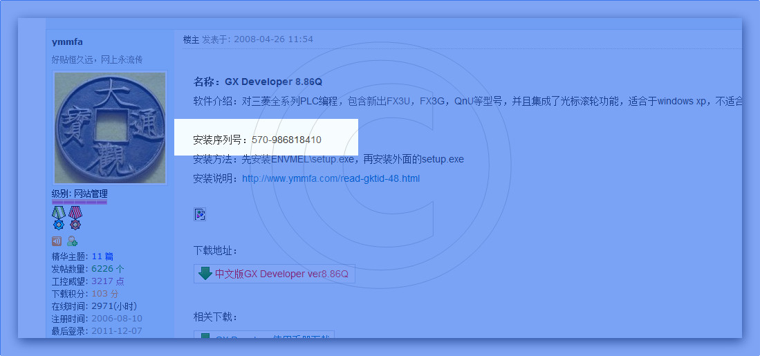Click the add friend icon
The width and height of the screenshot is (760, 356).
point(72,241)
